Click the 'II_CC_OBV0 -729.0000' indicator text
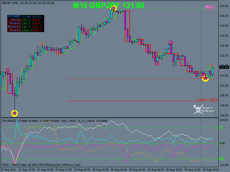This screenshot has width=230, height=172. click(92, 121)
